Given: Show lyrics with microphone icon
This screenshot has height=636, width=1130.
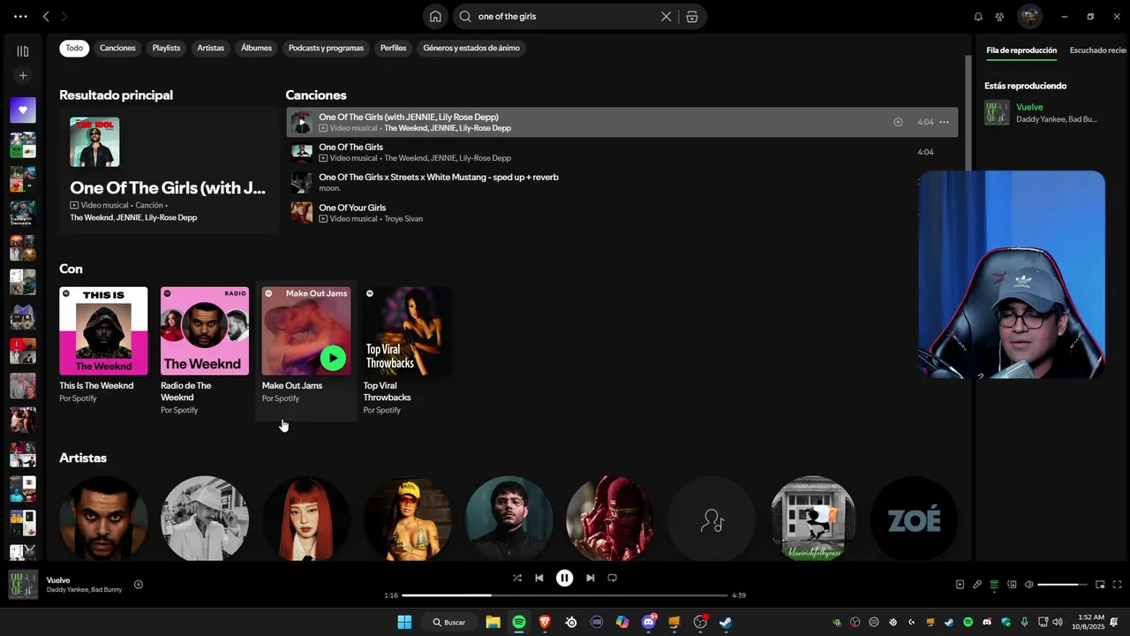Looking at the screenshot, I should pyautogui.click(x=977, y=585).
